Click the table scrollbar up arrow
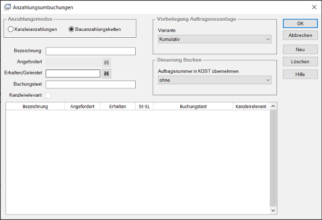The width and height of the screenshot is (322, 220). click(273, 106)
